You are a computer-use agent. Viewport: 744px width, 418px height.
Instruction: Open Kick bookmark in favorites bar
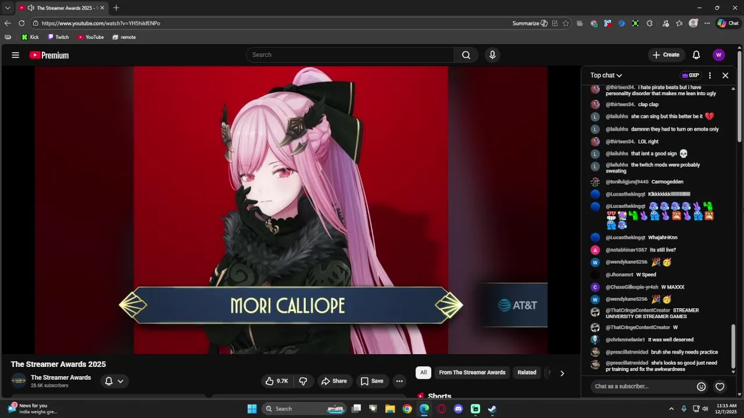30,37
